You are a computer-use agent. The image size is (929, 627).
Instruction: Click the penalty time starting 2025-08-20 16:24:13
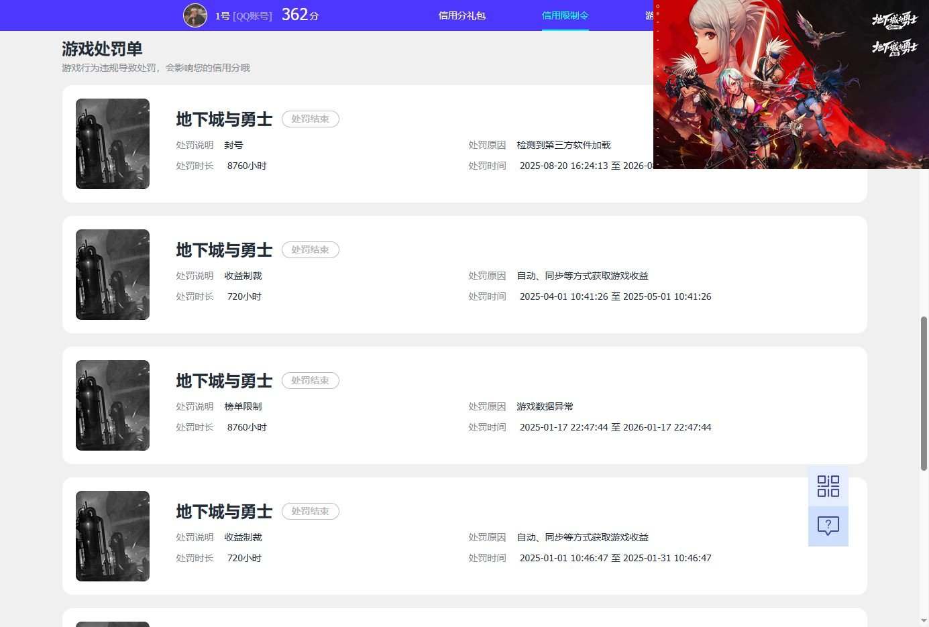pyautogui.click(x=586, y=166)
